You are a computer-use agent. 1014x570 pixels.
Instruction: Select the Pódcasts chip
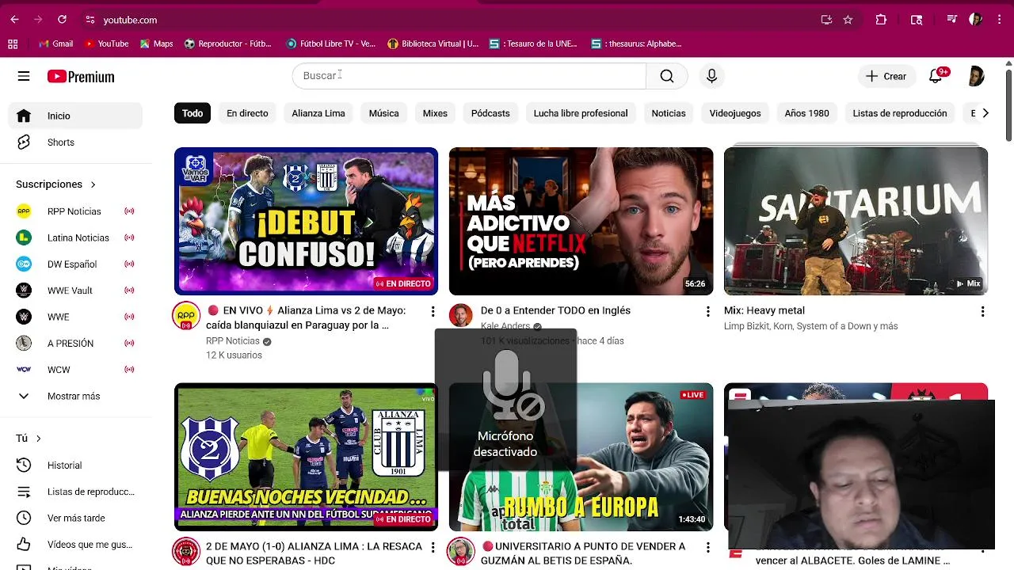coord(490,113)
